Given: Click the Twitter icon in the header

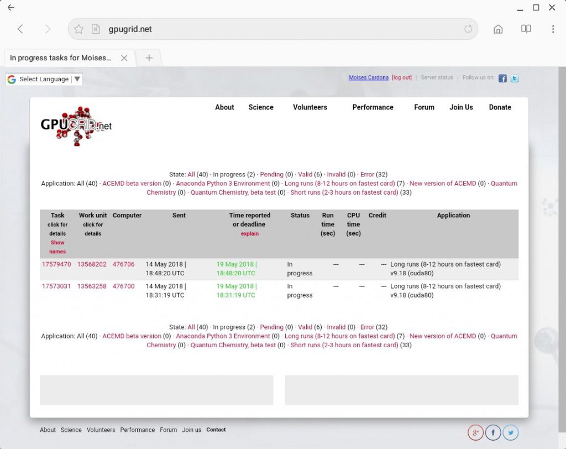Looking at the screenshot, I should 515,78.
